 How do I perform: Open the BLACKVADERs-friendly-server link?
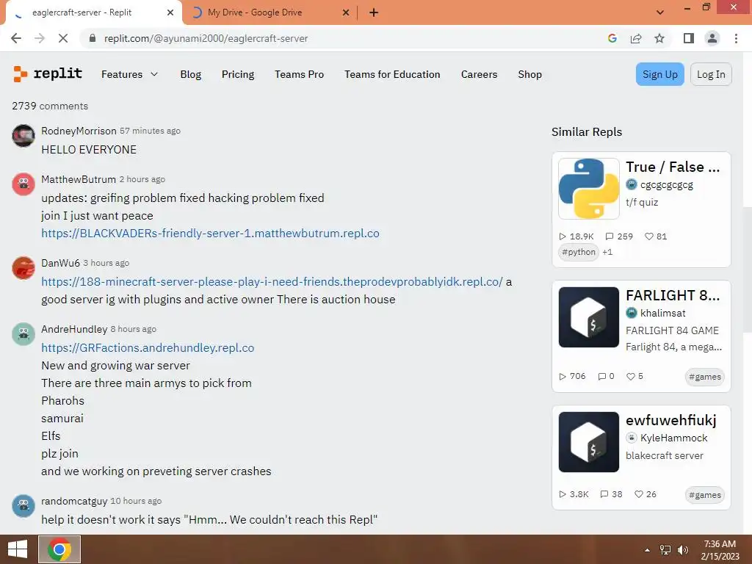(x=210, y=234)
